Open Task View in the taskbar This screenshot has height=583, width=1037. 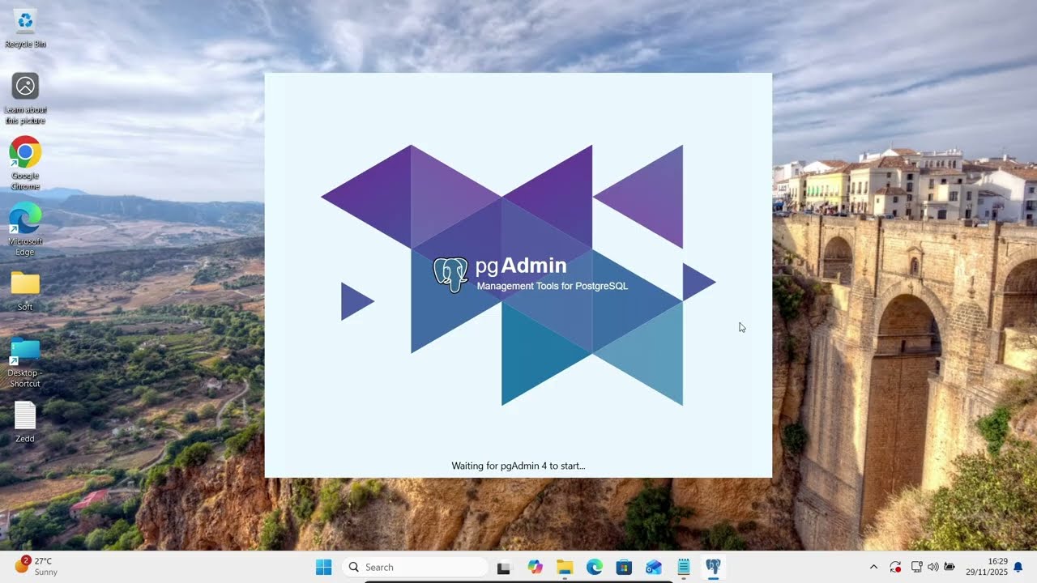[504, 568]
